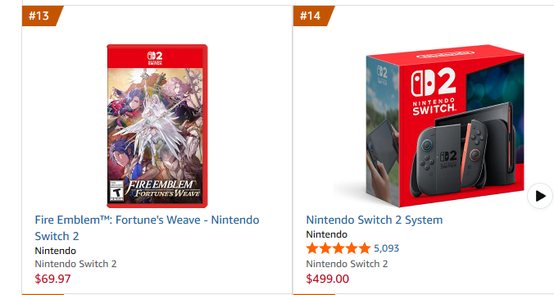The height and width of the screenshot is (295, 554).
Task: Click the Fire Emblem box art thumbnail
Action: [x=157, y=125]
